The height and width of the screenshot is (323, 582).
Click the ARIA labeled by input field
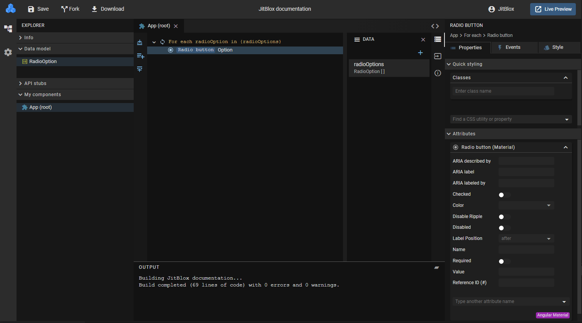(526, 183)
